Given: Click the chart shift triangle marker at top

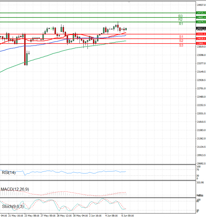Looking at the screenshot, I should (x=129, y=2).
